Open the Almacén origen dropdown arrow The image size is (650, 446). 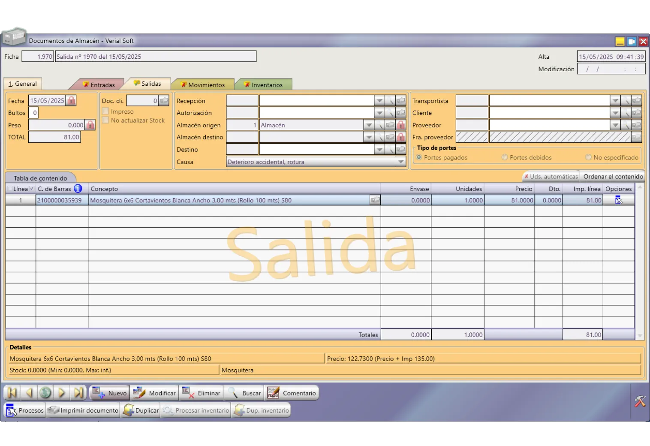click(368, 125)
